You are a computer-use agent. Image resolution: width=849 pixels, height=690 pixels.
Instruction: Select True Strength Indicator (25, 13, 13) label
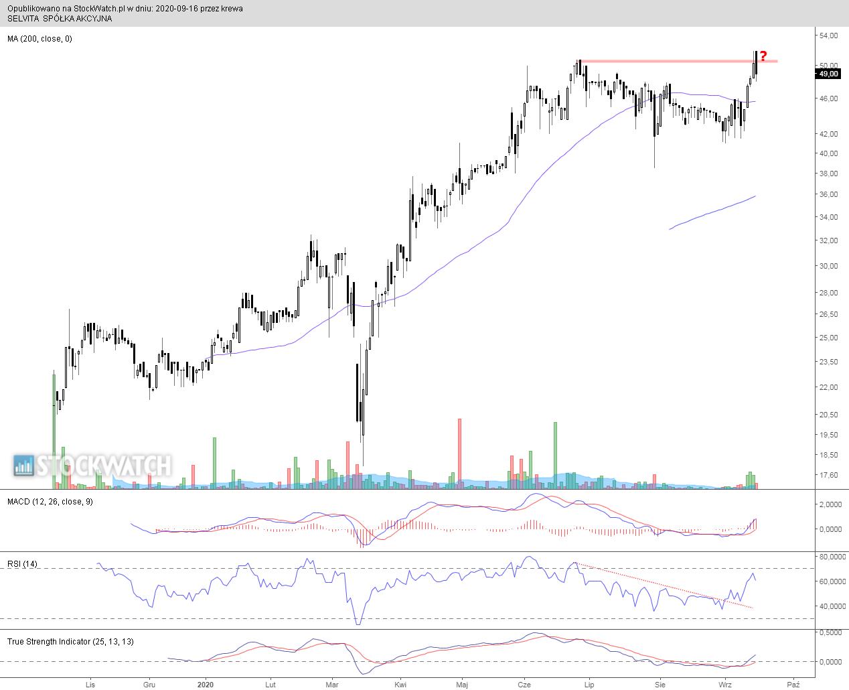70,642
